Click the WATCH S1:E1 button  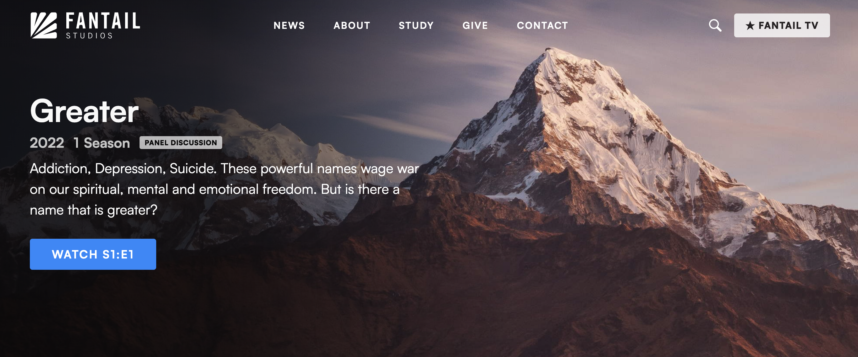(x=93, y=254)
